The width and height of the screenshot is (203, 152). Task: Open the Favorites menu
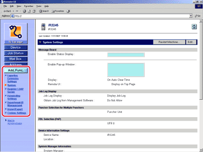point(29,6)
